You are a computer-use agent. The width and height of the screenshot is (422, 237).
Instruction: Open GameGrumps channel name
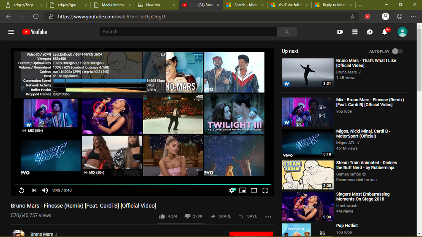click(x=348, y=174)
